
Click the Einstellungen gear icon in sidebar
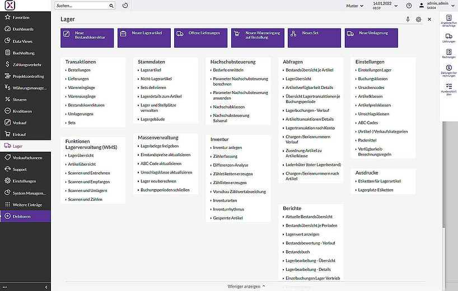click(8, 181)
